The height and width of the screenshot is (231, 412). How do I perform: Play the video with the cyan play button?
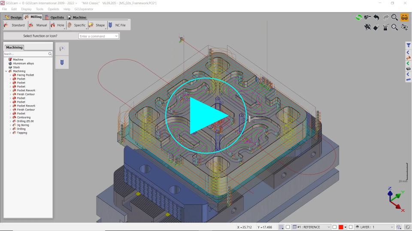pyautogui.click(x=206, y=116)
